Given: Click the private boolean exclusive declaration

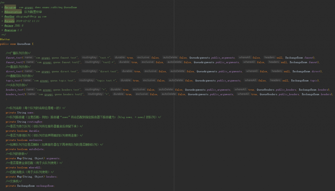Looking at the screenshot, I should [x=24, y=140].
